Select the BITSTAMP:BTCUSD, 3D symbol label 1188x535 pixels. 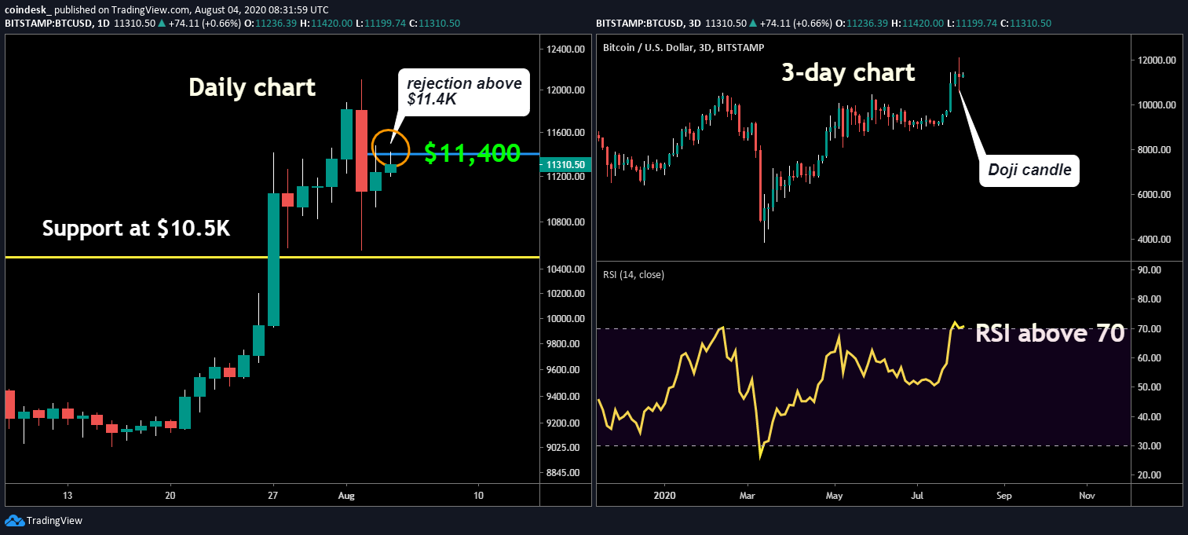648,23
